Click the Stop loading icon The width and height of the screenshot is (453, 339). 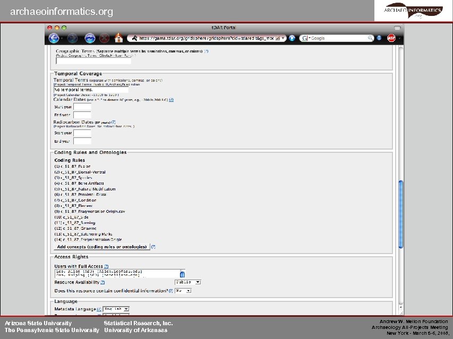click(x=104, y=38)
